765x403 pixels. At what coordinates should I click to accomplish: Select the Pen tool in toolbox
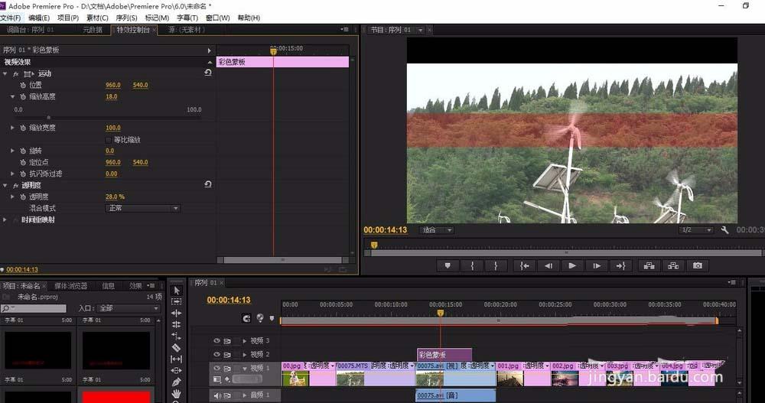coord(177,382)
